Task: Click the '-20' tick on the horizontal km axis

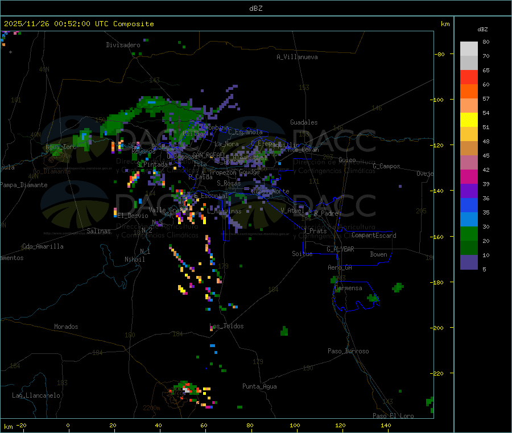Action: pyautogui.click(x=21, y=425)
